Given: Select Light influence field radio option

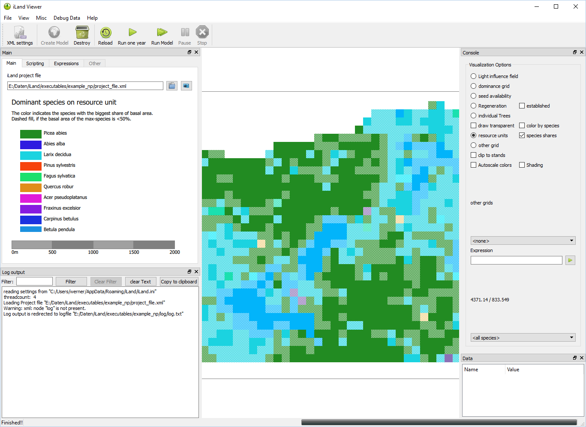Looking at the screenshot, I should click(474, 76).
